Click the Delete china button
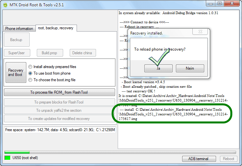242x166 pixels. (83, 53)
